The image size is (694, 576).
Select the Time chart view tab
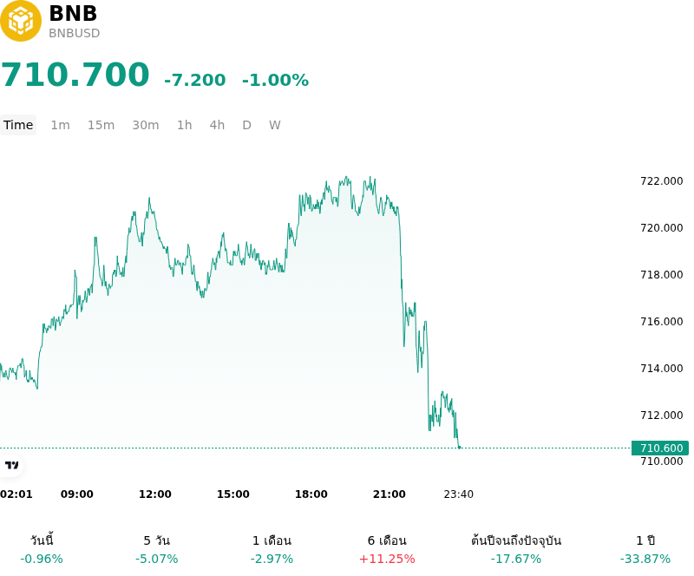pos(18,125)
